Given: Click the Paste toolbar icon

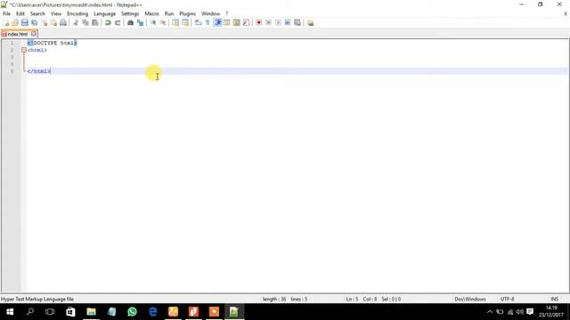Looking at the screenshot, I should [95, 23].
